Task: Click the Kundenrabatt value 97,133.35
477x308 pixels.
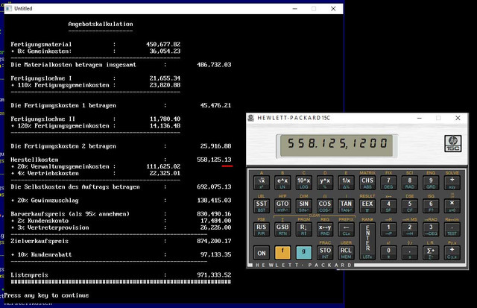Action: tap(215, 254)
